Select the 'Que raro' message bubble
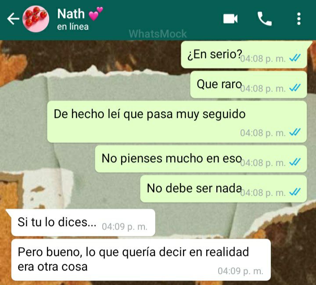Screen dimensions: 316x285 248,84
